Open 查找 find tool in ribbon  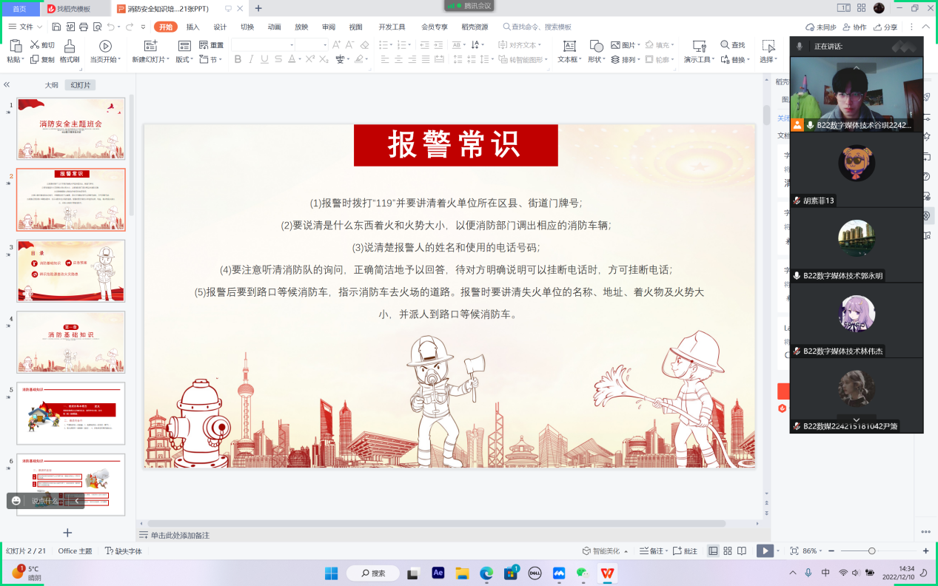[732, 45]
